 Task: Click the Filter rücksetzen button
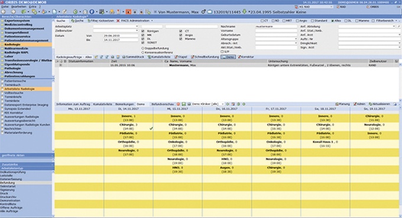tap(100, 21)
